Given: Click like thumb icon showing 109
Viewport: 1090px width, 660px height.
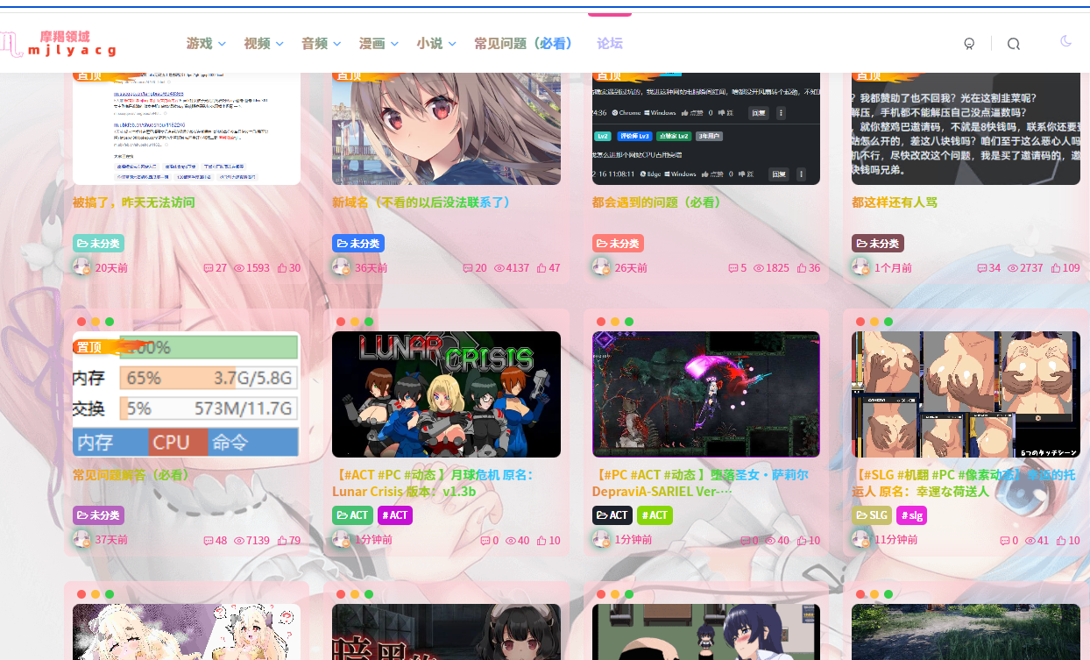Looking at the screenshot, I should pos(1055,268).
